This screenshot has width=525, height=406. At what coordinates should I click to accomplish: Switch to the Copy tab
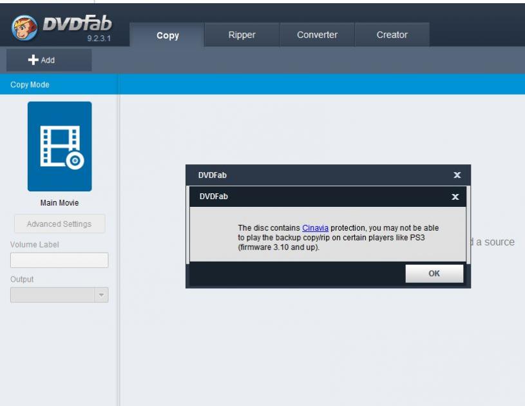tap(167, 35)
